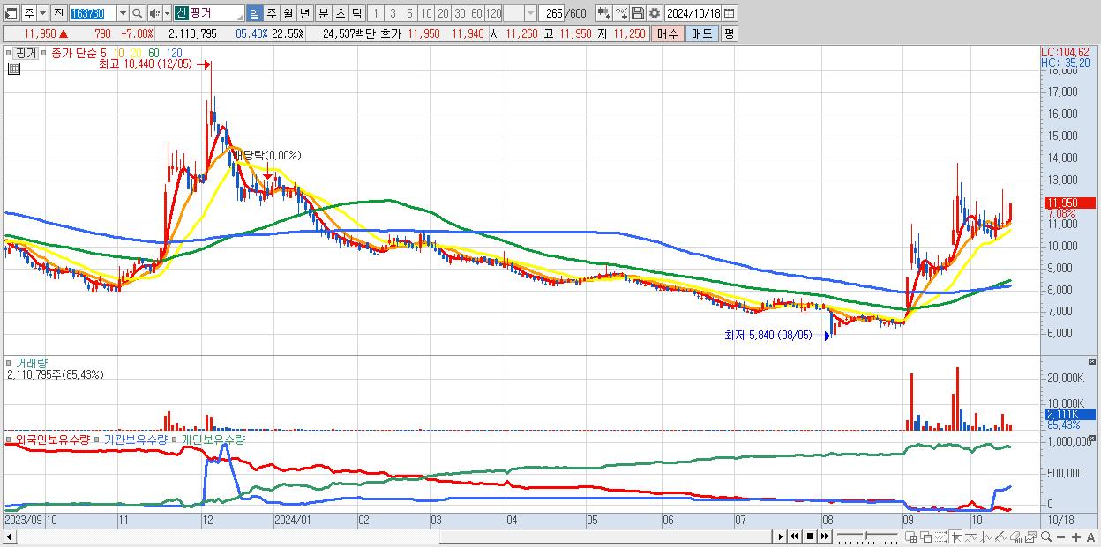
Task: Close the holdings indicator panel X
Action: click(1094, 438)
